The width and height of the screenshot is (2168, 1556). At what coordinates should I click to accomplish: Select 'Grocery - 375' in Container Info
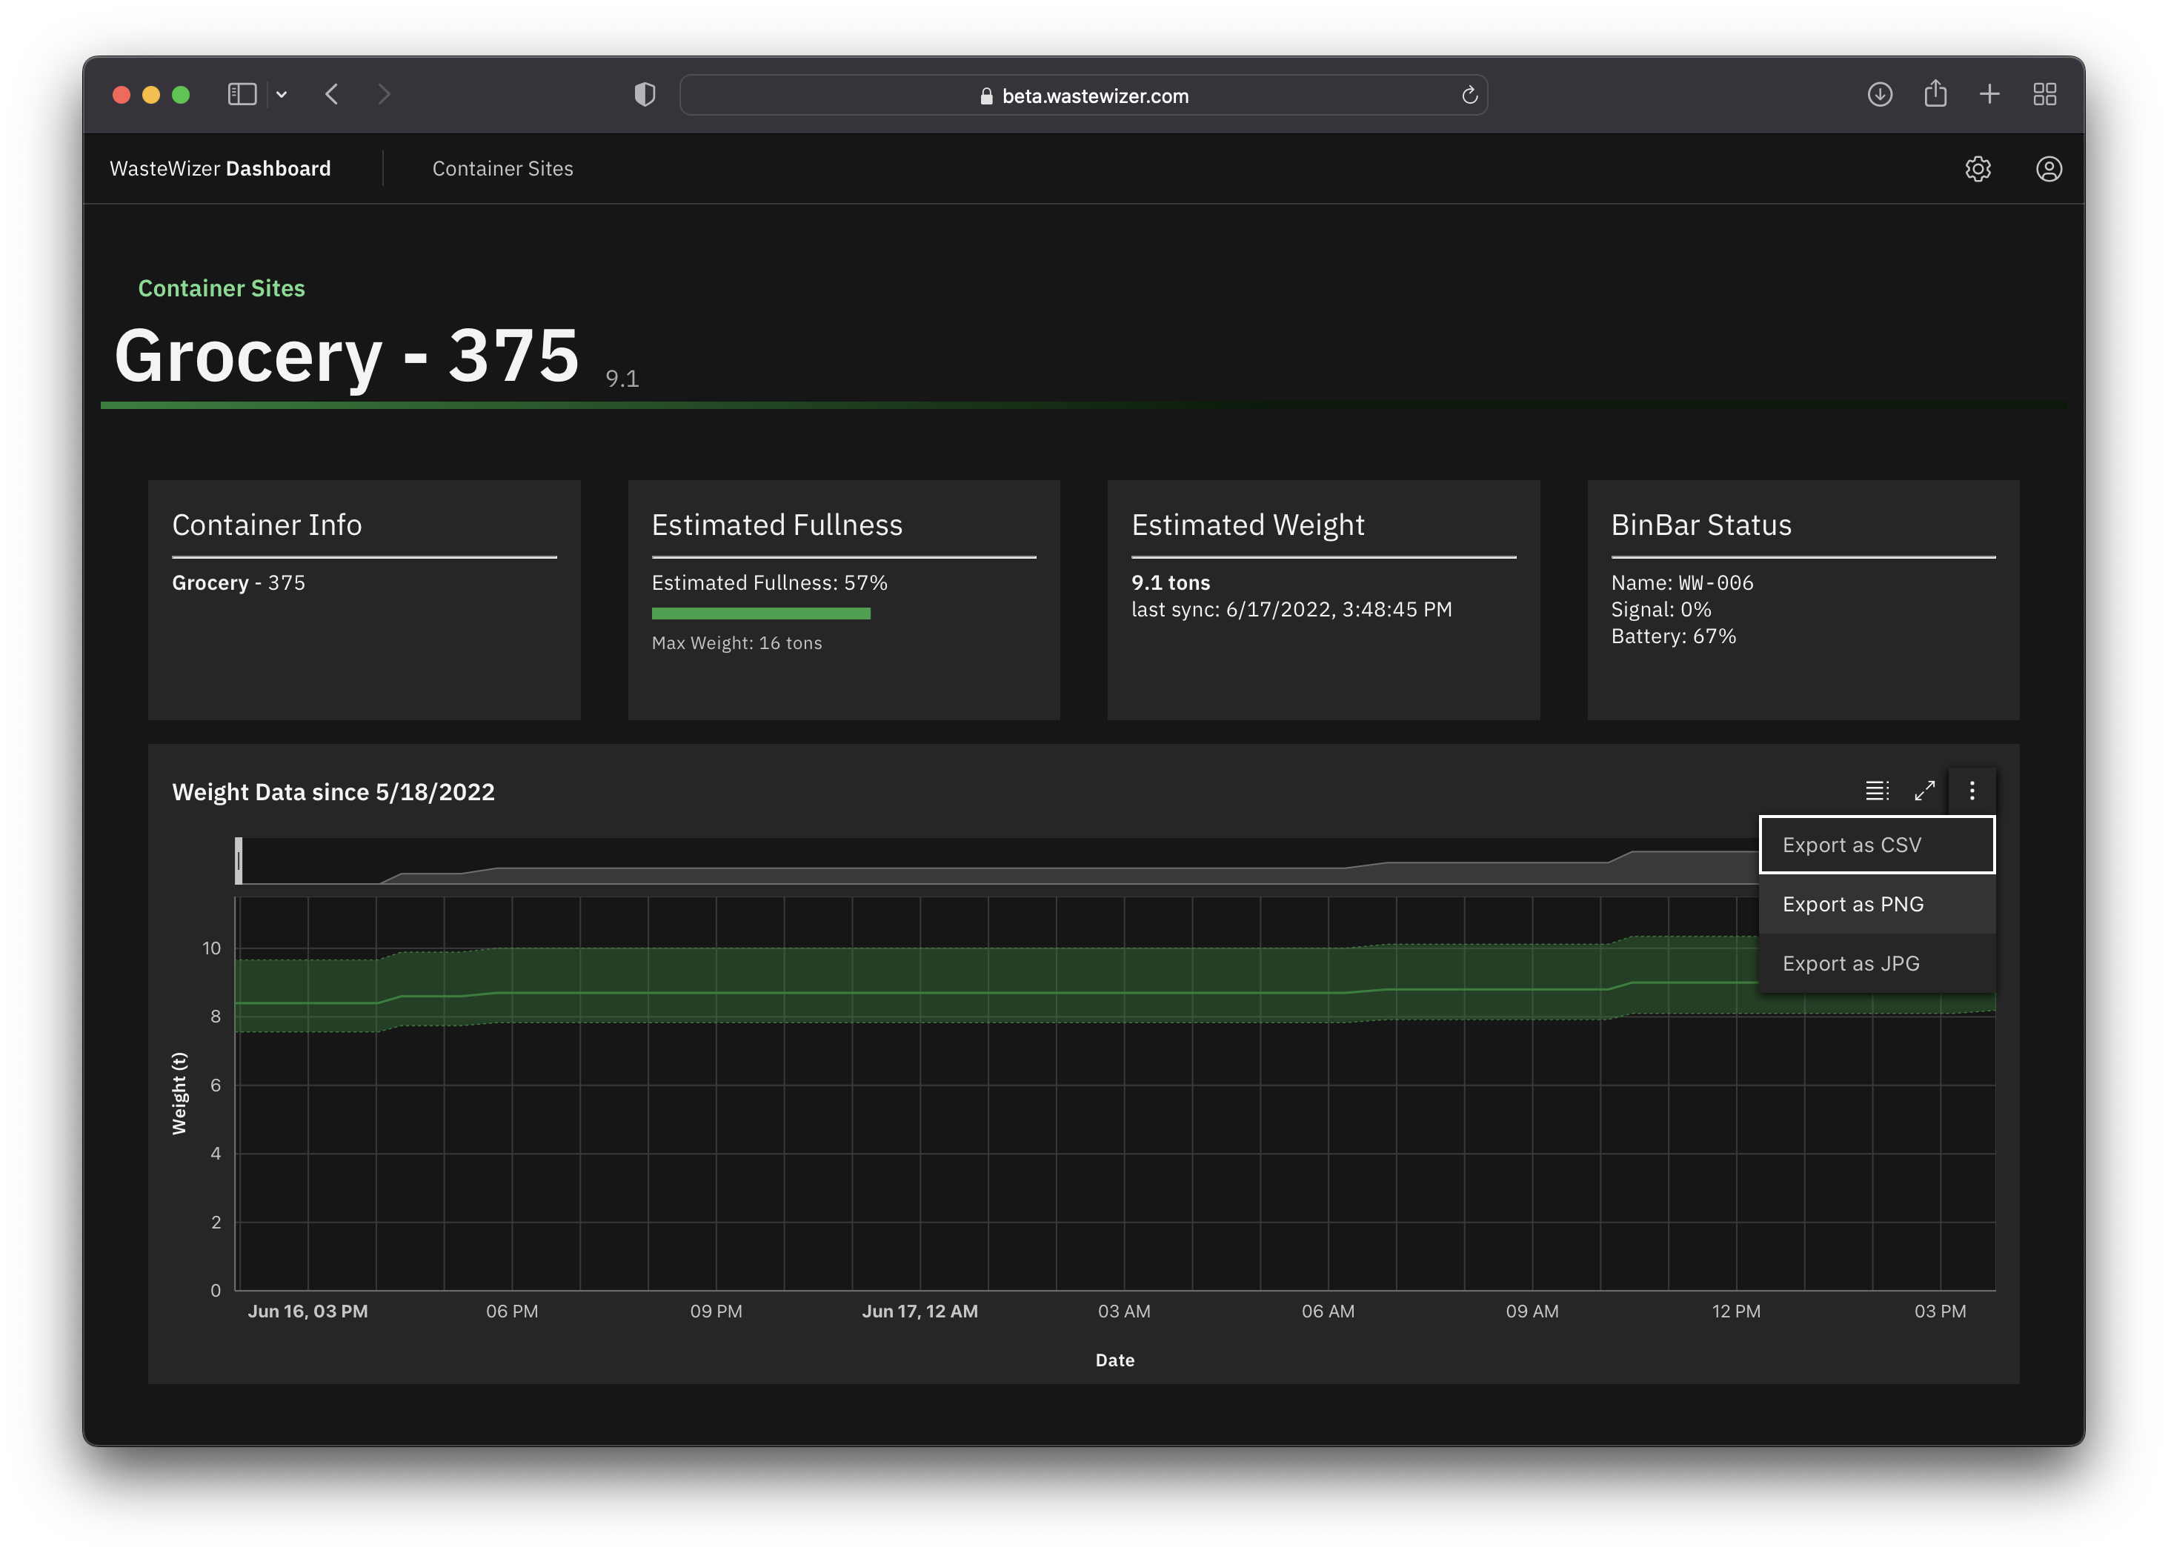238,583
